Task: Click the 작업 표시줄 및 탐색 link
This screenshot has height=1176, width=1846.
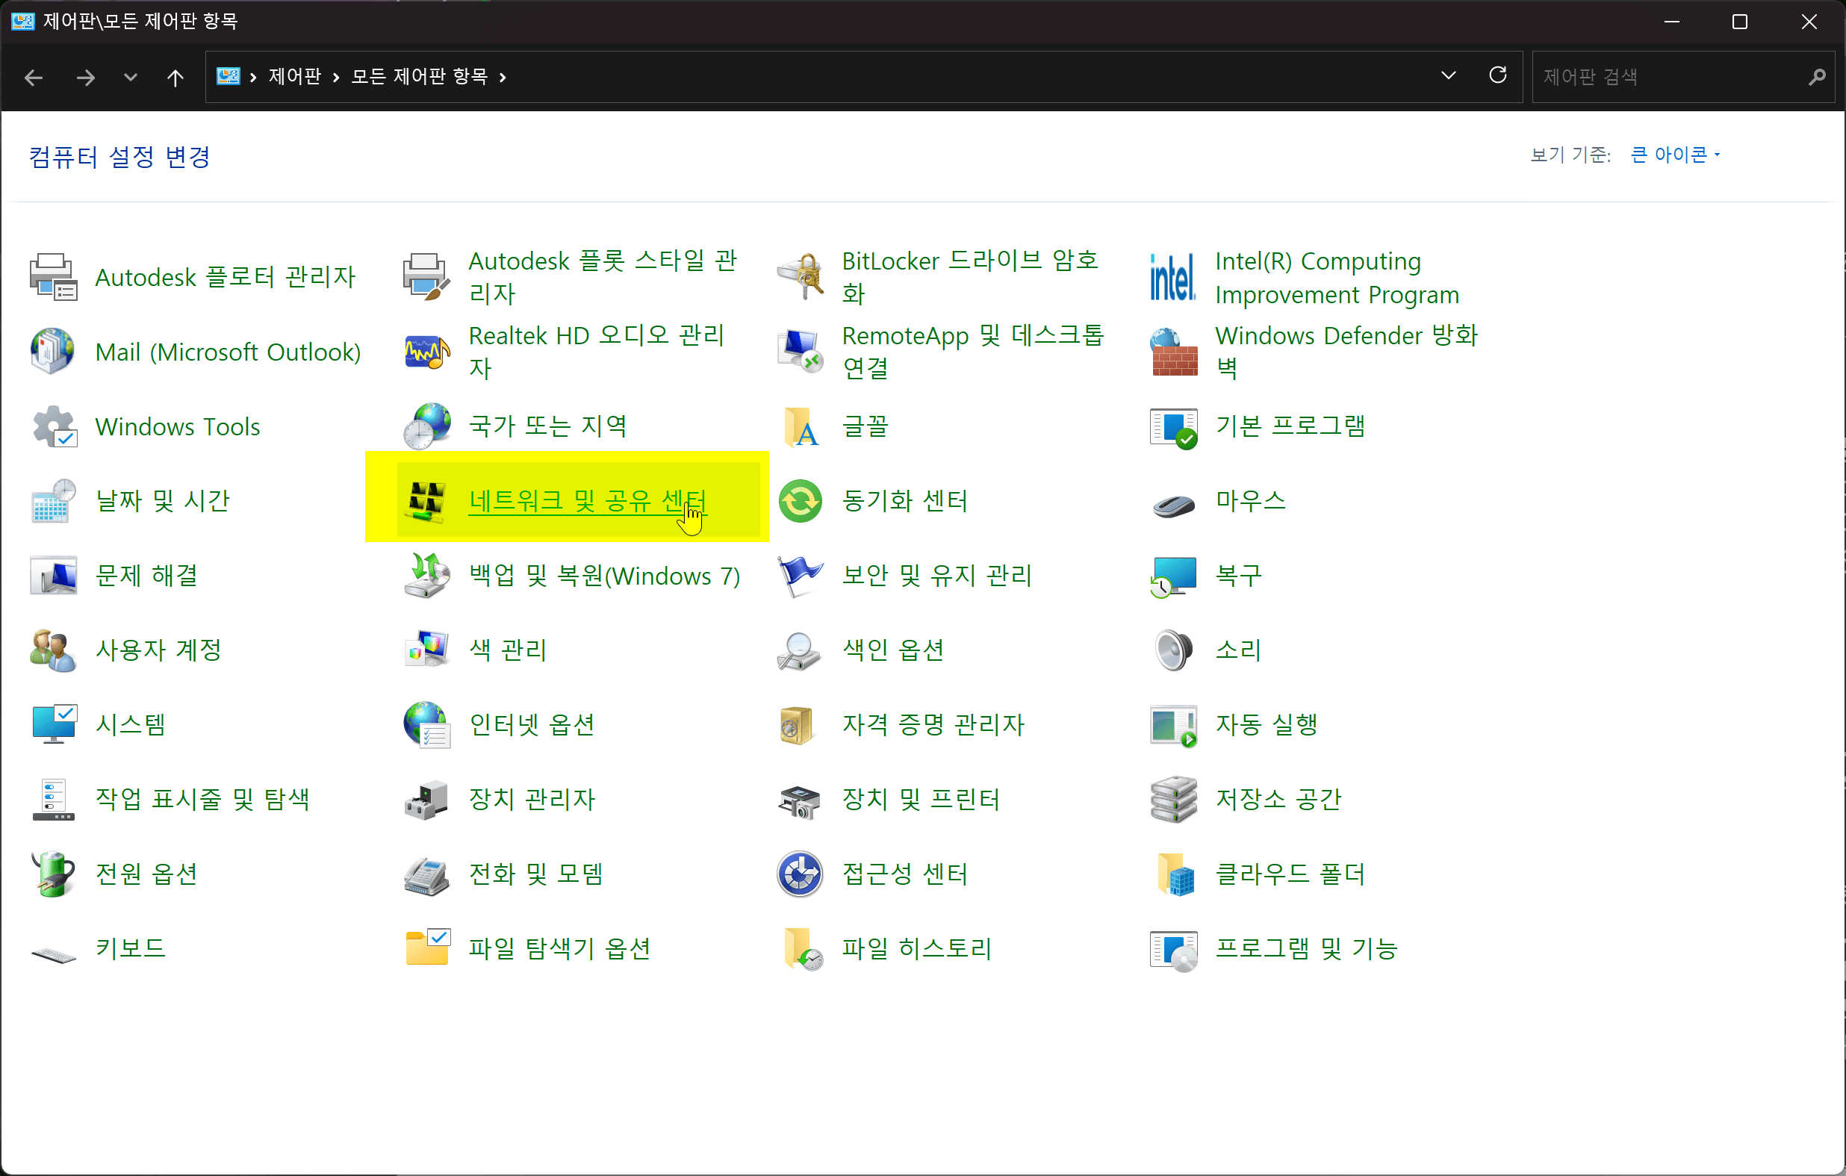Action: (202, 799)
